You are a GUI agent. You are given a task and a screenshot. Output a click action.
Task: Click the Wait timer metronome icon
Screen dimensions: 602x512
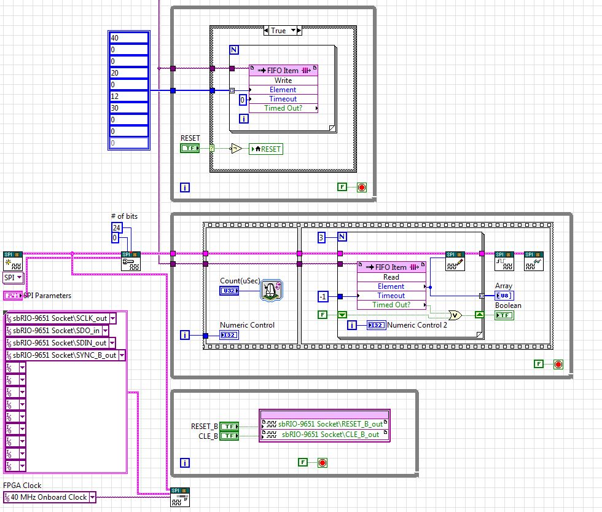(270, 289)
